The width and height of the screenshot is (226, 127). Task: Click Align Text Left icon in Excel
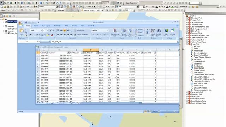[x=58, y=35]
